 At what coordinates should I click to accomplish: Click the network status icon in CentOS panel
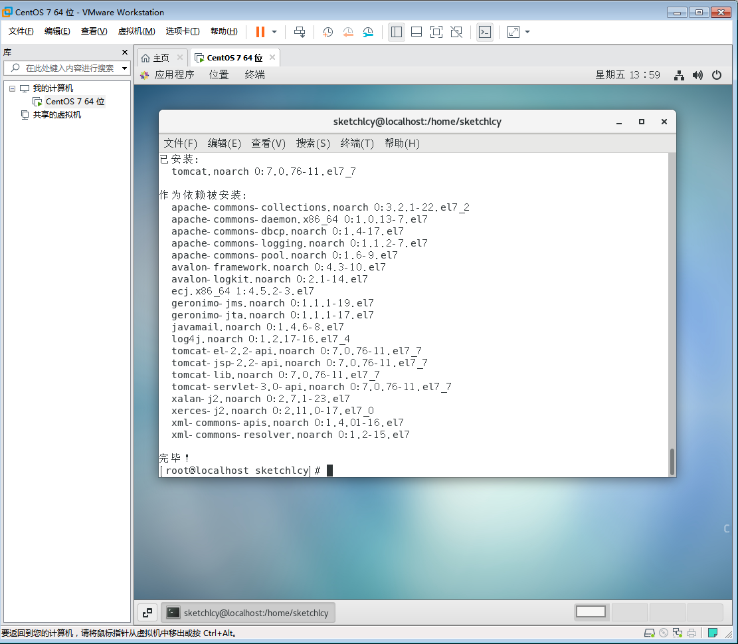tap(678, 75)
